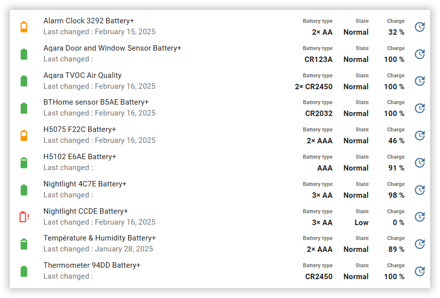This screenshot has height=298, width=440.
Task: Click battery-replaced icon for Alarm Clock 3292
Action: pyautogui.click(x=420, y=27)
